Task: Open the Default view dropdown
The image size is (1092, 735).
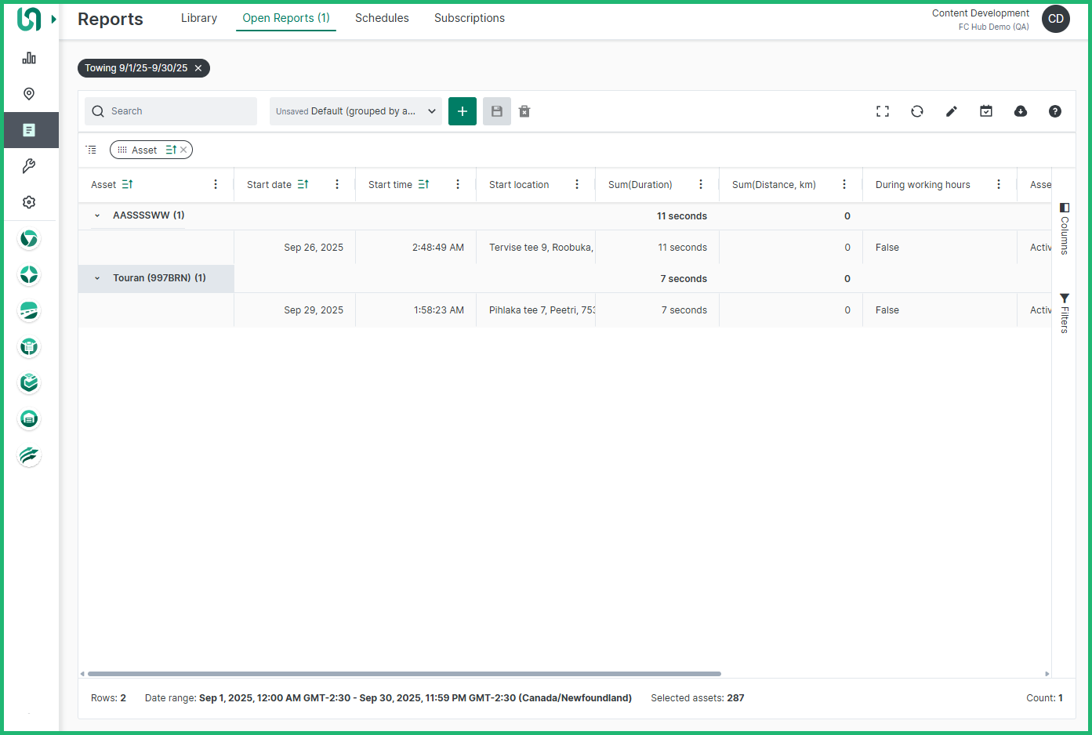Action: (x=356, y=111)
